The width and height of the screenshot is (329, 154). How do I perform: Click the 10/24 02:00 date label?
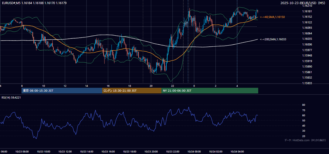click(x=216, y=152)
